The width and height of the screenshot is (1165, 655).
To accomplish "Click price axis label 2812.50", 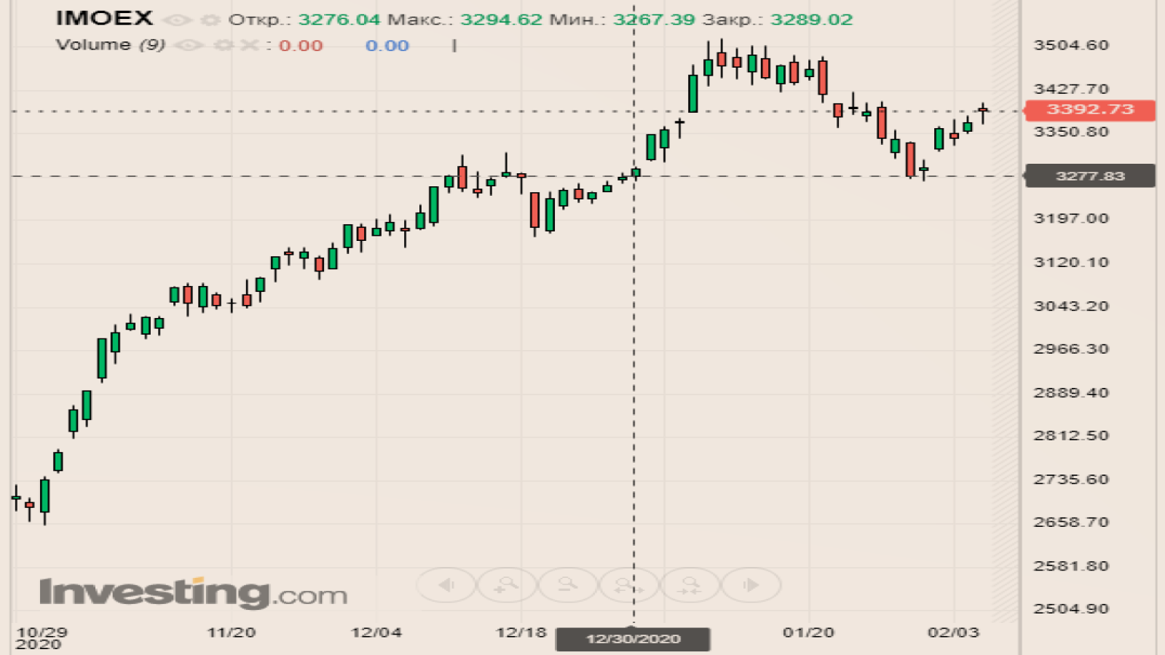I will click(x=1071, y=435).
